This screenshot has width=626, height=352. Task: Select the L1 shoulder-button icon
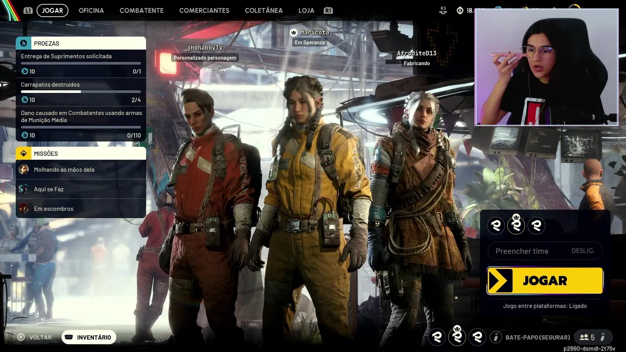coord(28,10)
